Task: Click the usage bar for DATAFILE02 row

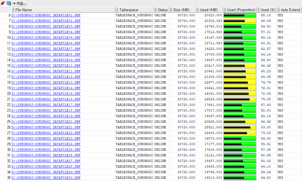Action: (x=240, y=21)
